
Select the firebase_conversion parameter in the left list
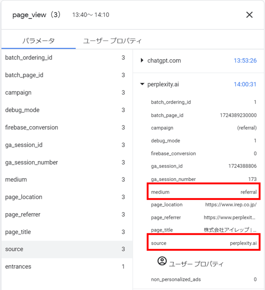67,128
